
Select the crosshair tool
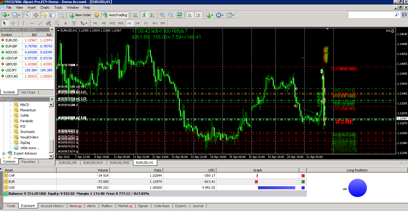(13, 23)
